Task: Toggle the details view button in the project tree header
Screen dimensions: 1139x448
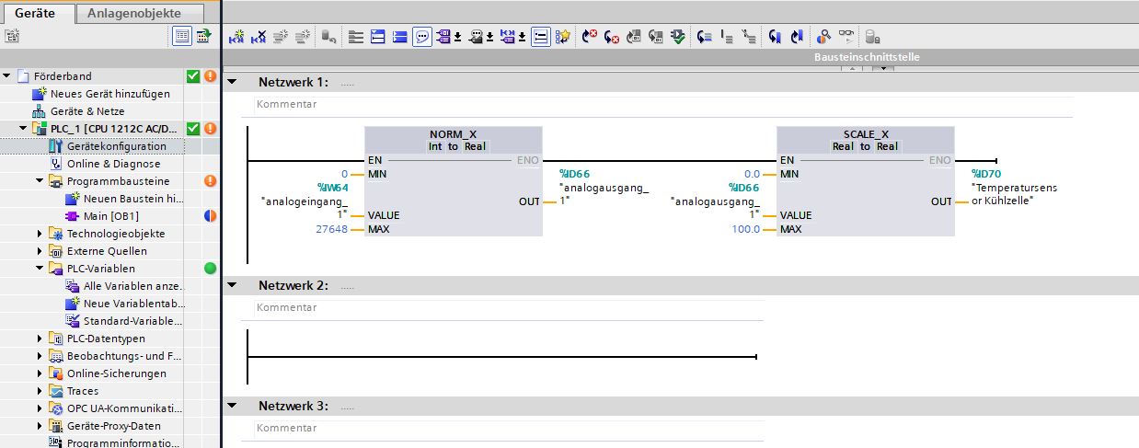Action: click(x=181, y=36)
